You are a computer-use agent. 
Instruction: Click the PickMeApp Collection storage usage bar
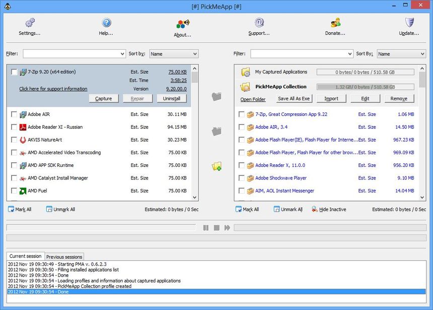[365, 87]
